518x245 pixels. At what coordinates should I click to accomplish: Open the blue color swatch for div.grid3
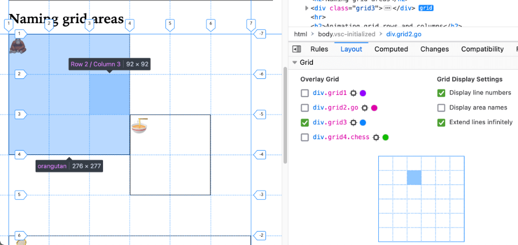(x=363, y=122)
